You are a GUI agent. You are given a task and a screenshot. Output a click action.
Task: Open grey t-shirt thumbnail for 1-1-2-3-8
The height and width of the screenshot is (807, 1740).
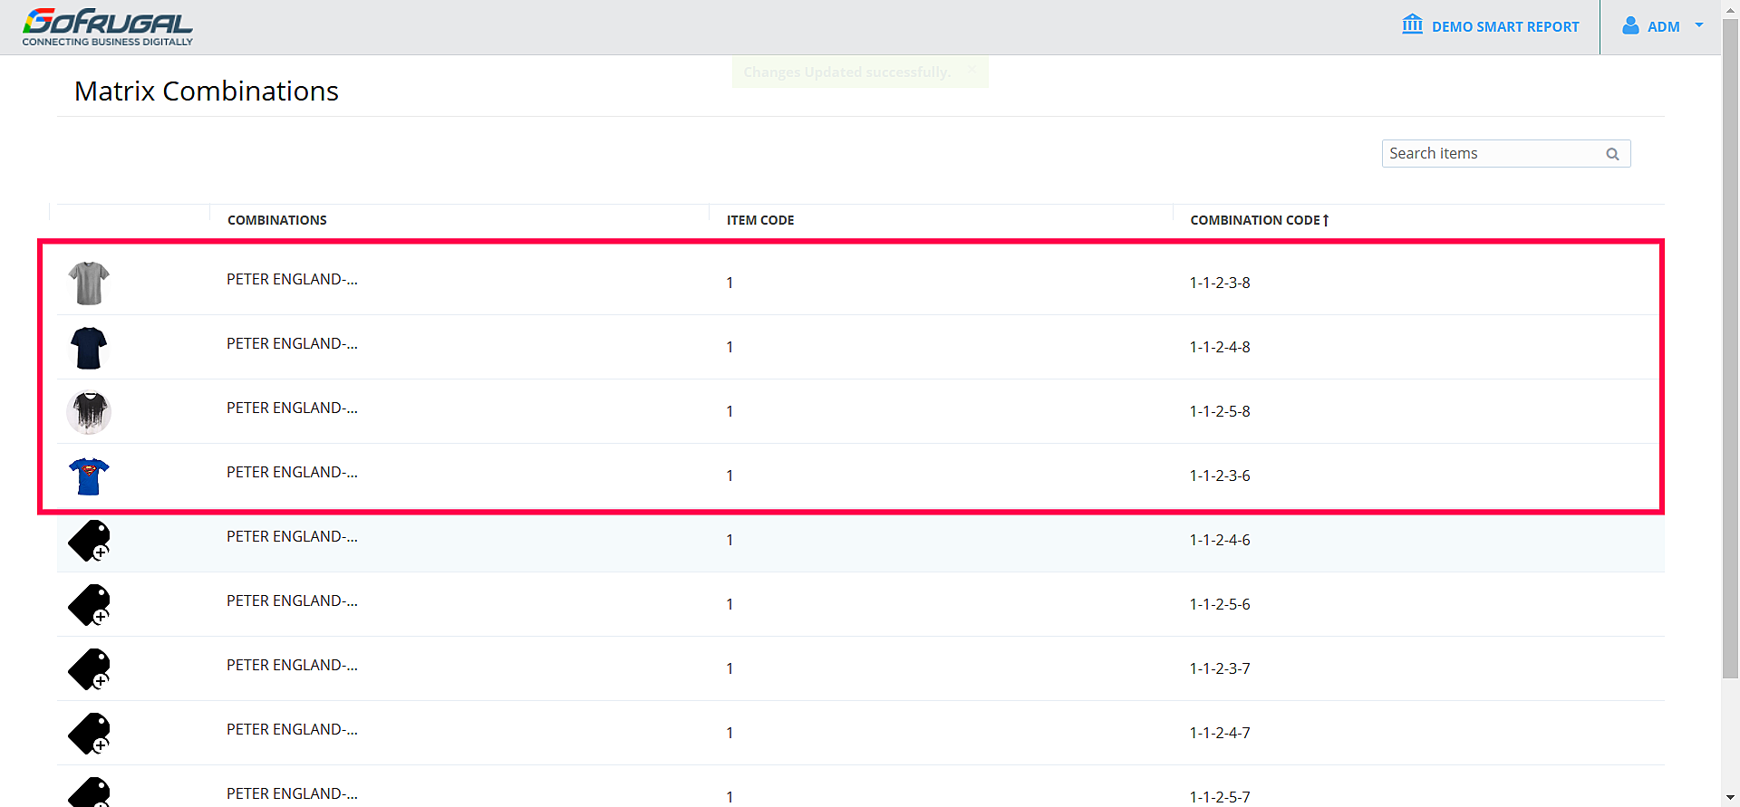(x=89, y=283)
